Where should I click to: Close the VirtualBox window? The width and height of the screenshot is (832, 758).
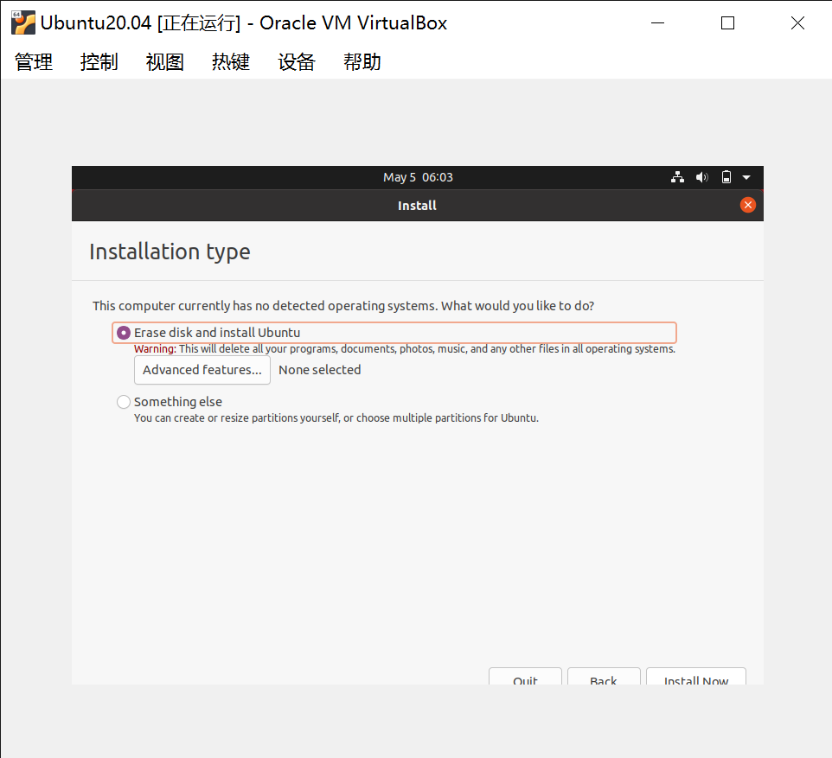coord(797,22)
